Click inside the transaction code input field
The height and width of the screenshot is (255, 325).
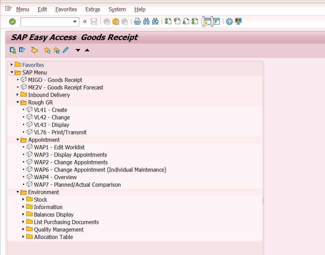pos(46,22)
